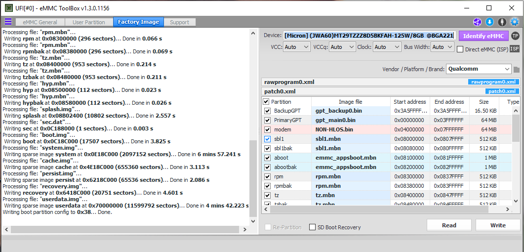The height and width of the screenshot is (252, 524).
Task: Switch to the eMMC General tab
Action: 40,22
